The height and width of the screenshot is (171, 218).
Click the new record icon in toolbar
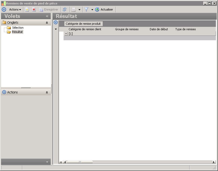pyautogui.click(x=27, y=9)
